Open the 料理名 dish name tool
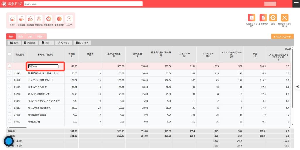The width and height of the screenshot is (300, 150). [x=12, y=19]
